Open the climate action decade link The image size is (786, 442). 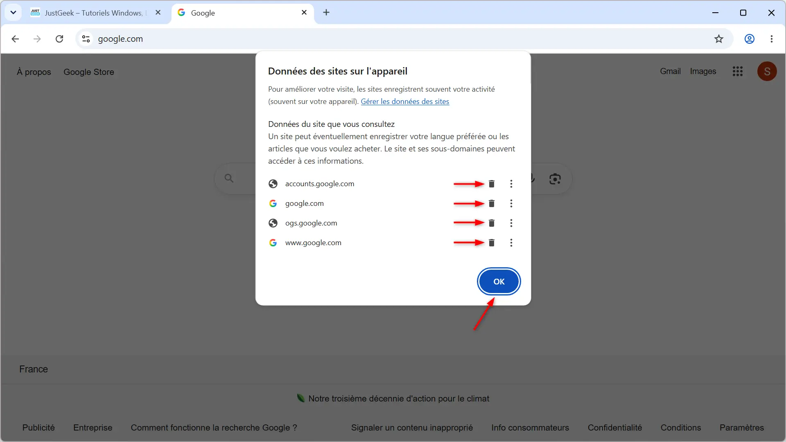(399, 399)
